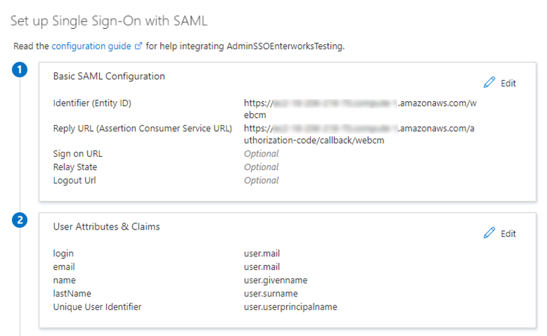The height and width of the screenshot is (336, 547).
Task: Click the user.surname claim value
Action: [271, 294]
